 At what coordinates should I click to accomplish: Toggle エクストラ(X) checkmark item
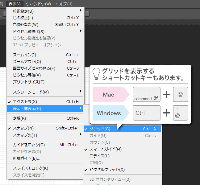point(25,101)
